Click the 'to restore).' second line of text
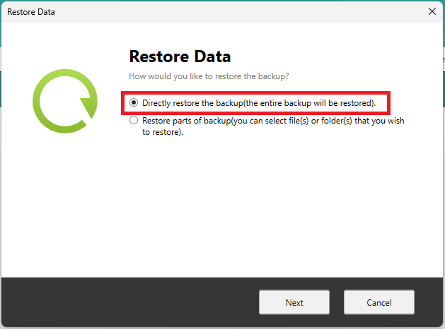This screenshot has height=329, width=445. [163, 132]
